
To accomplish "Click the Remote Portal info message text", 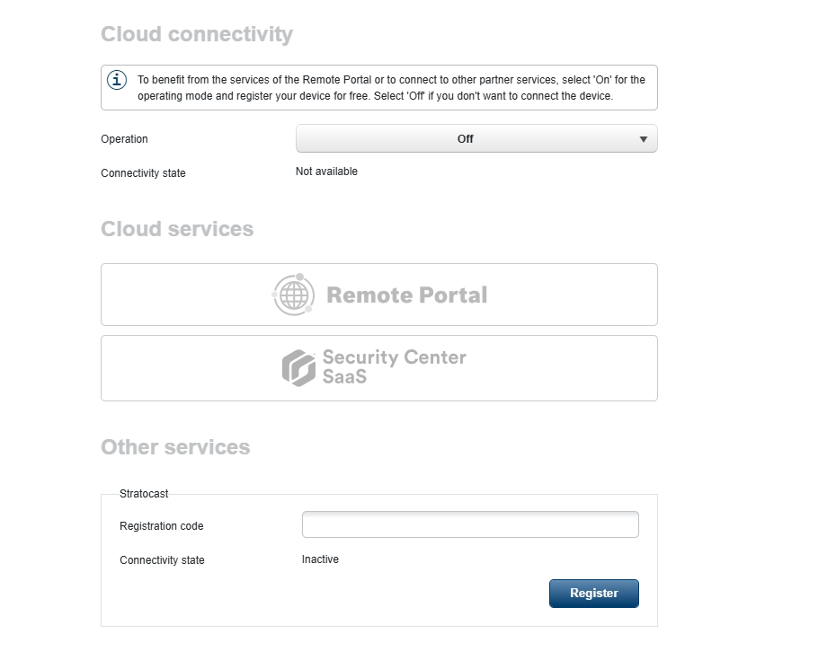I will pyautogui.click(x=391, y=88).
